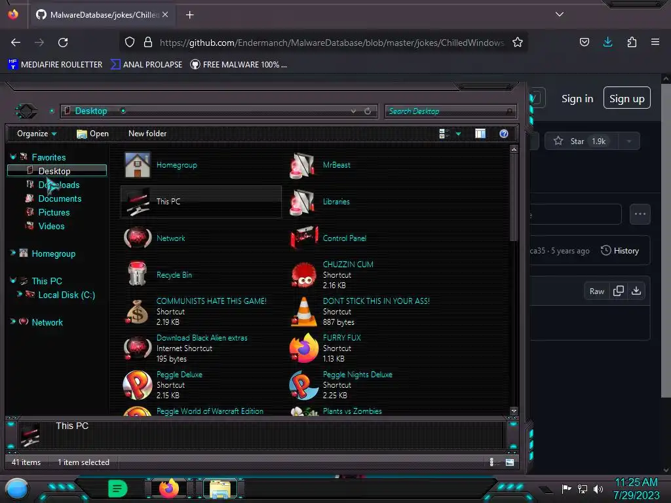Select the Control Panel icon
671x503 pixels.
[x=304, y=238]
